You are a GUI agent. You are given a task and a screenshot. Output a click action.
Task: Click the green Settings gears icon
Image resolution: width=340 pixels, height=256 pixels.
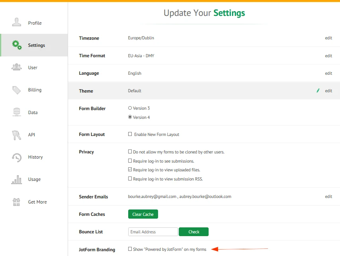point(17,45)
